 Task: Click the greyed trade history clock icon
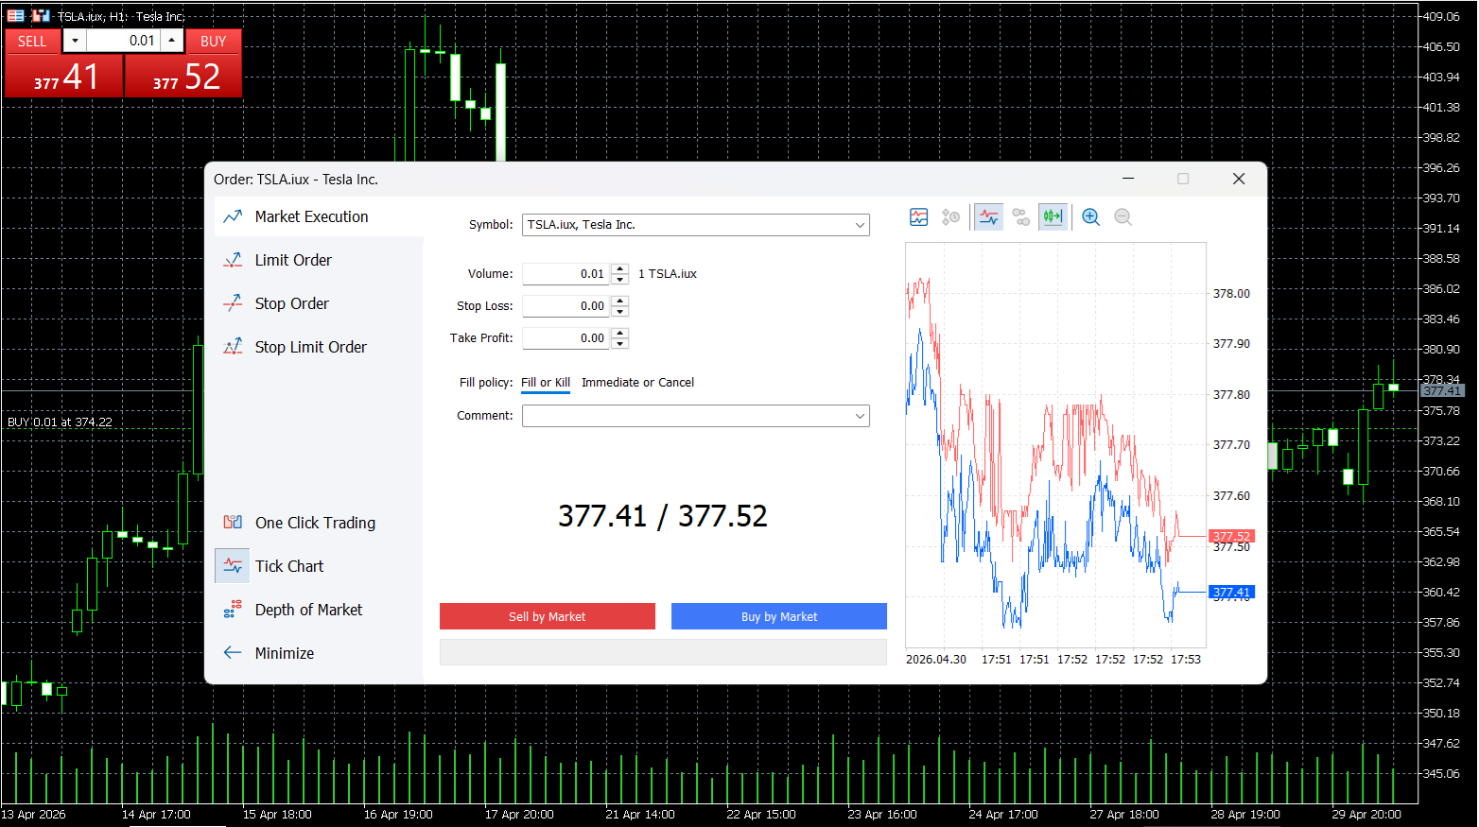(x=951, y=217)
